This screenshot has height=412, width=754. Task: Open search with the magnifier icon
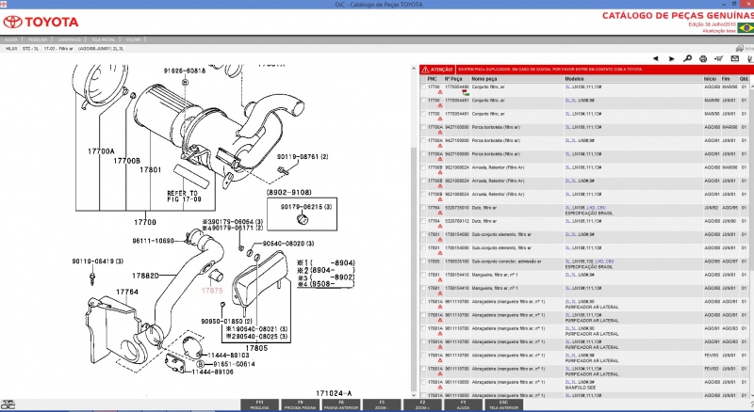pos(688,58)
